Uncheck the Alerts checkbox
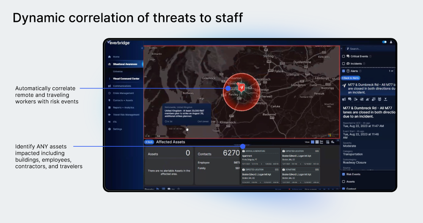Viewport: 423px width, 223px height. click(x=343, y=71)
